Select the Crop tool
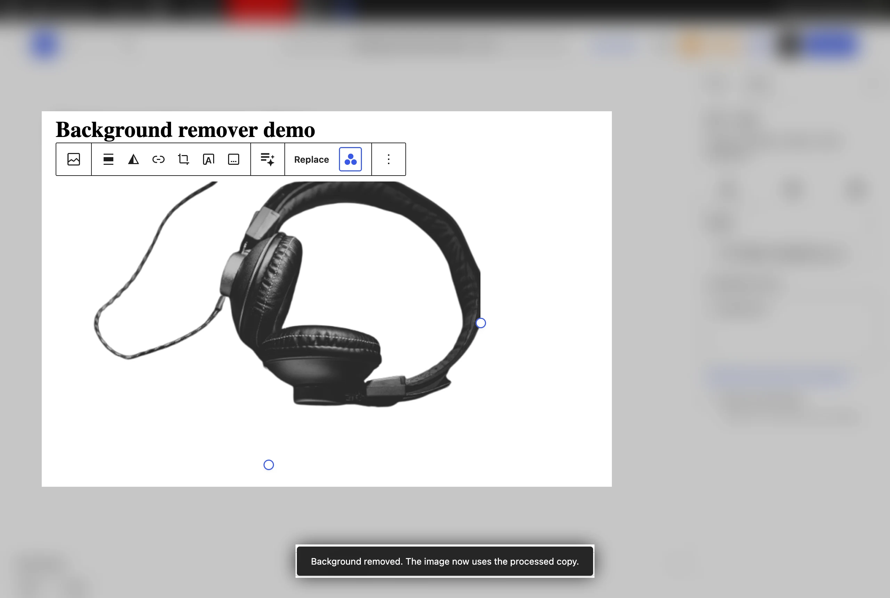 [184, 160]
